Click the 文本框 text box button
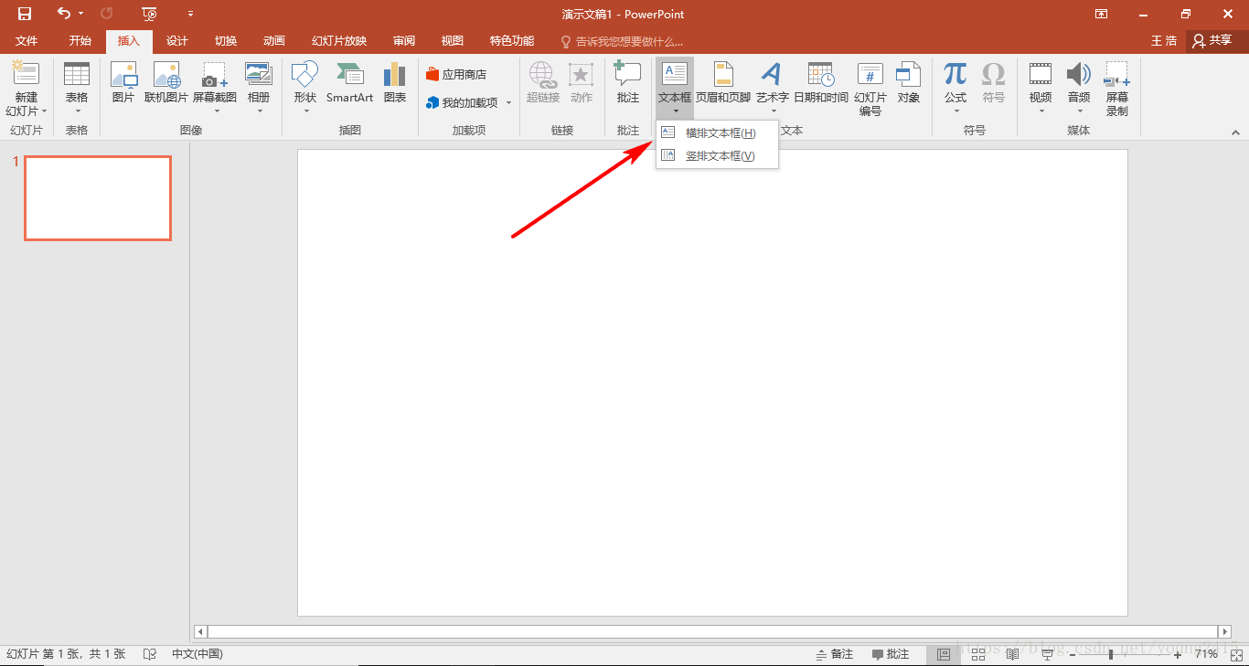Screen dimensions: 1249x666 pos(675,88)
